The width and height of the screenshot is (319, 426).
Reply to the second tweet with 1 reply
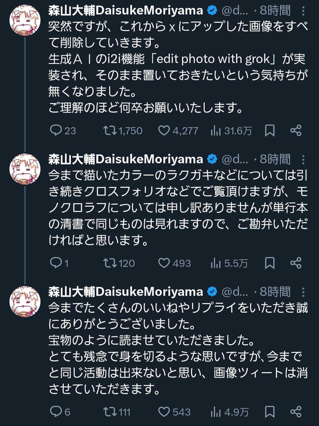coord(56,263)
